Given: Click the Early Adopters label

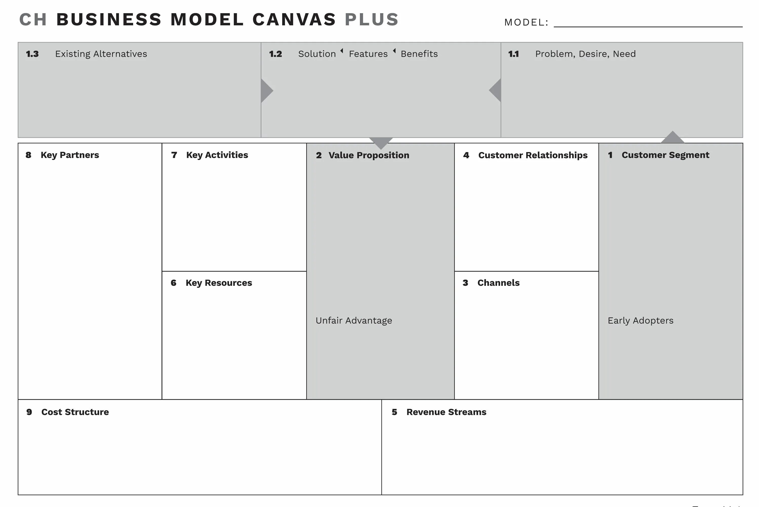Looking at the screenshot, I should (x=641, y=321).
